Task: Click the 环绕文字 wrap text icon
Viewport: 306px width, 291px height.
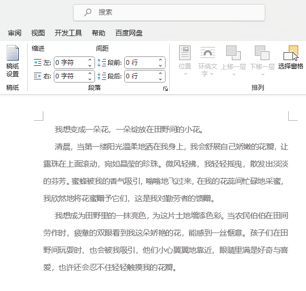Action: pyautogui.click(x=208, y=53)
